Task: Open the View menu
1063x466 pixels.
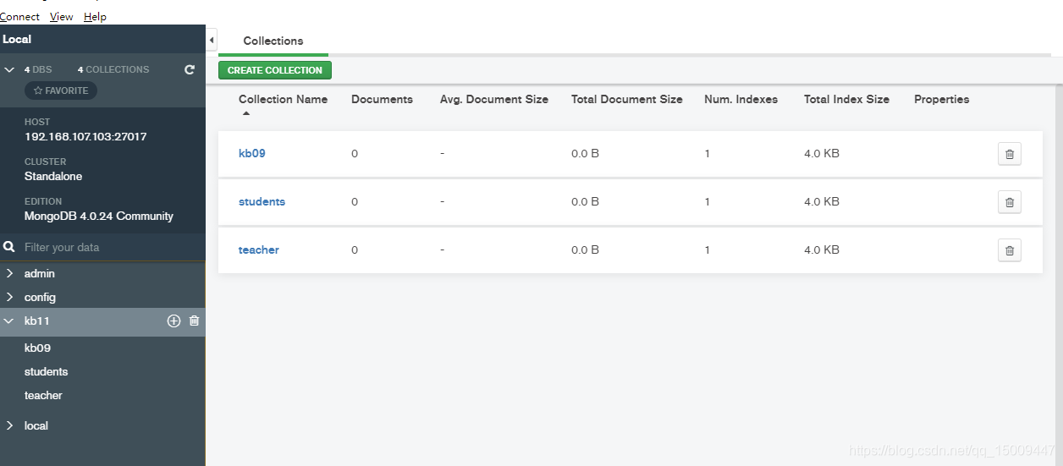Action: tap(62, 17)
